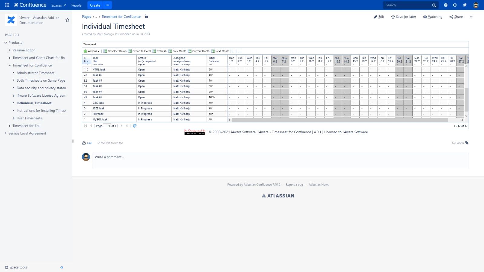Go to Current Month in timesheet

click(x=199, y=51)
